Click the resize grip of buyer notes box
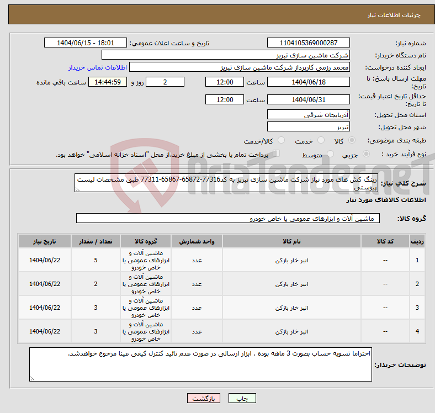 [32, 379]
